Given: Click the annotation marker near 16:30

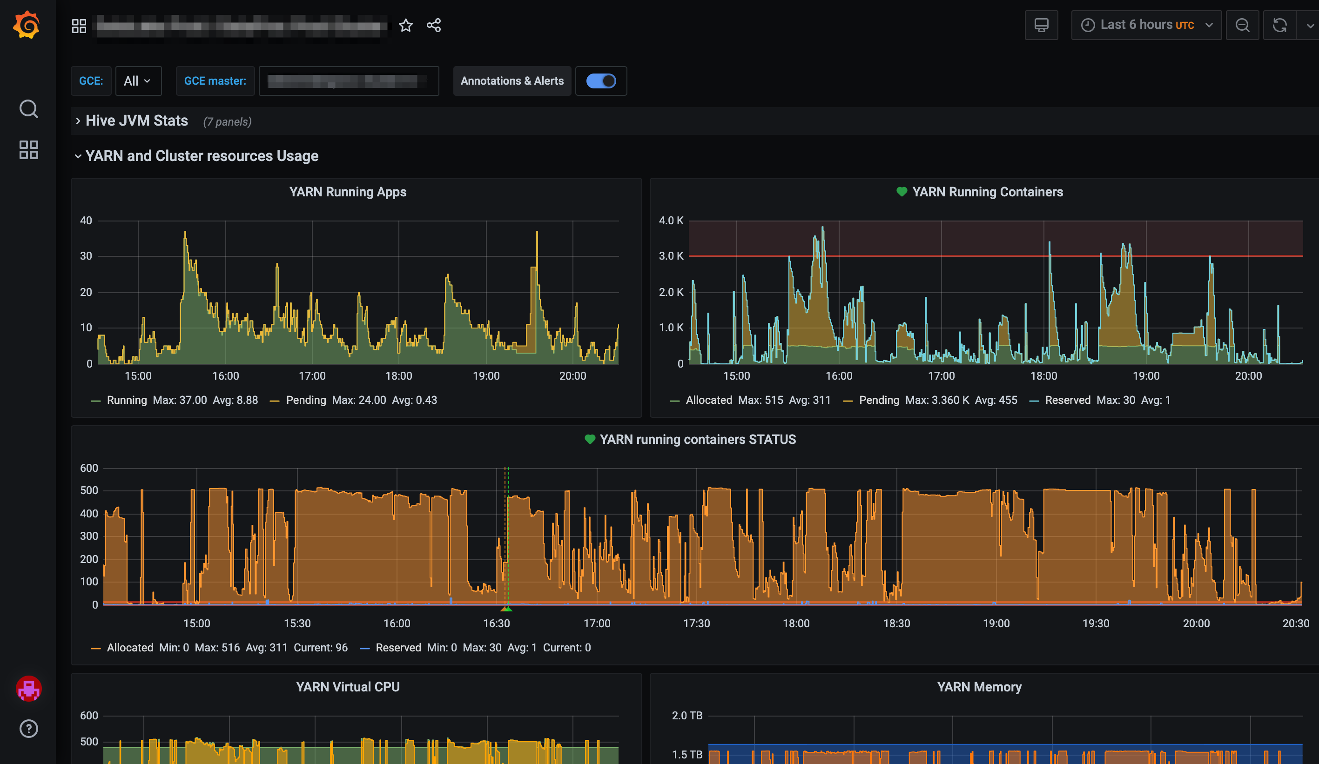Looking at the screenshot, I should (x=506, y=609).
